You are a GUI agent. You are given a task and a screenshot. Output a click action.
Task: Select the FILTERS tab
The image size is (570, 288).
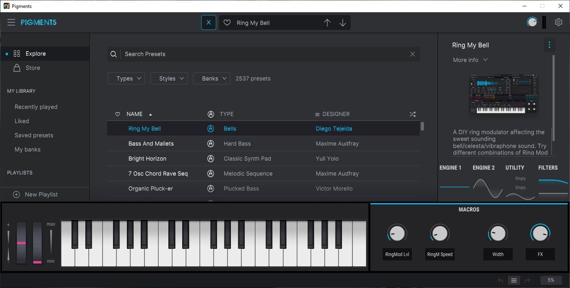tap(548, 168)
